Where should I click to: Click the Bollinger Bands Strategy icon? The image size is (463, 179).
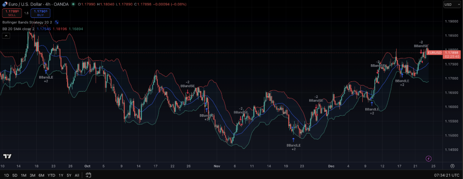tap(57, 22)
